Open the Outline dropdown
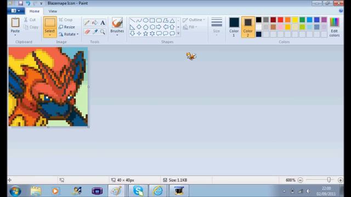The height and width of the screenshot is (197, 351). click(x=194, y=20)
